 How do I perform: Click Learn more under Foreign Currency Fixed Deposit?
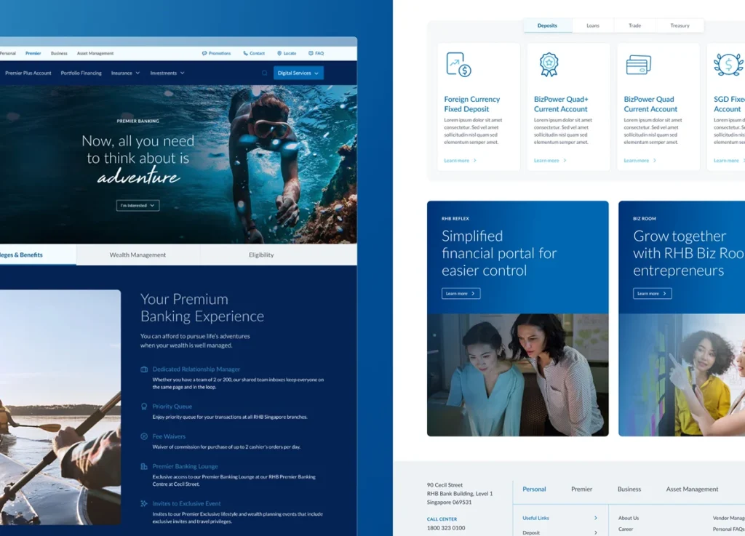(x=460, y=161)
